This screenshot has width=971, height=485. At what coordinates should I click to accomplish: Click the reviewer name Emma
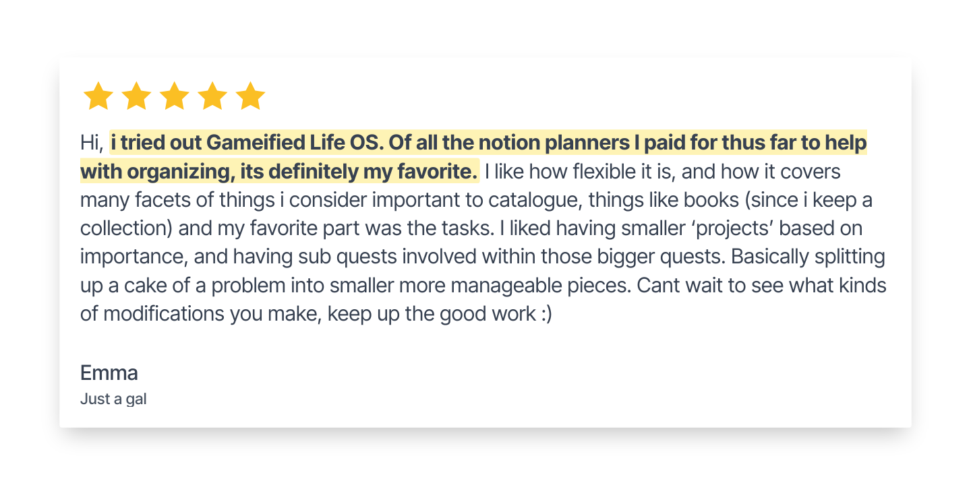109,373
